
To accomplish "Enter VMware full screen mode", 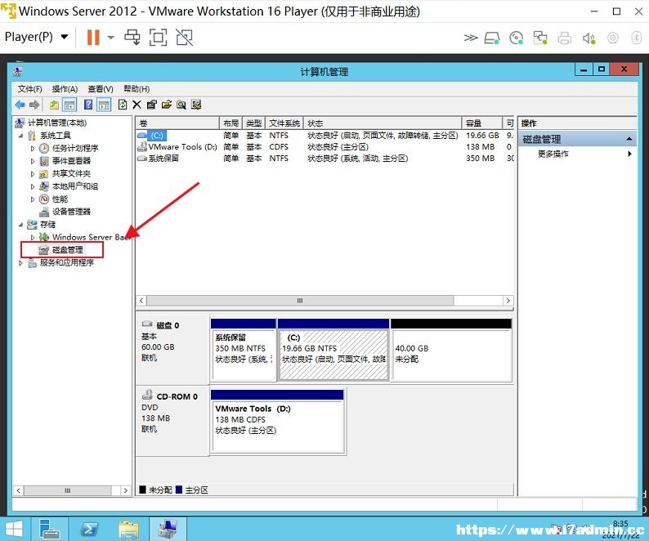I will tap(158, 38).
